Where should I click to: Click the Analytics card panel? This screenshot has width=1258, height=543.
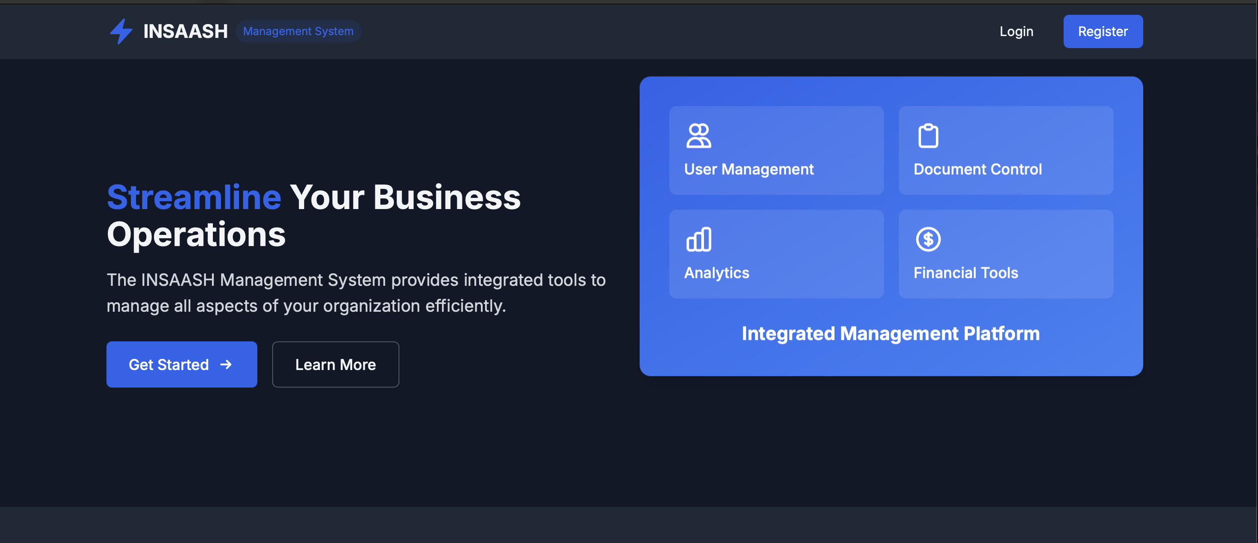777,254
